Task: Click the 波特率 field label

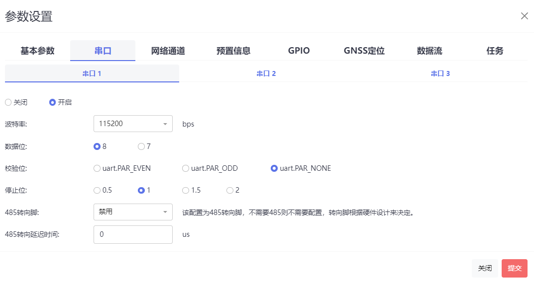Action: [x=16, y=124]
